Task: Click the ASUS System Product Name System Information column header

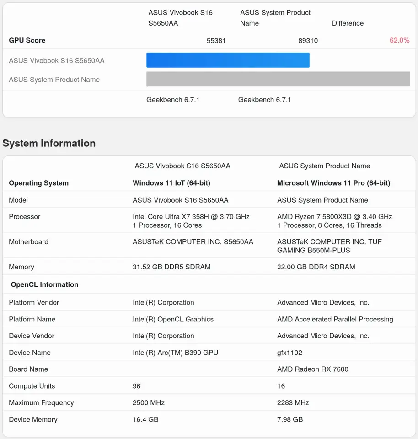Action: (325, 166)
